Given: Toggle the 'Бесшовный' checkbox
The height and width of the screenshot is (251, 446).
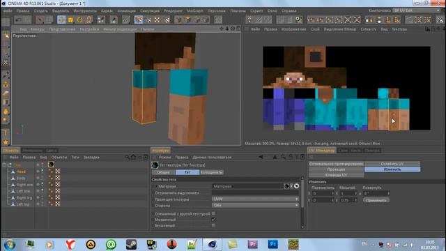Looking at the screenshot, I should (213, 225).
